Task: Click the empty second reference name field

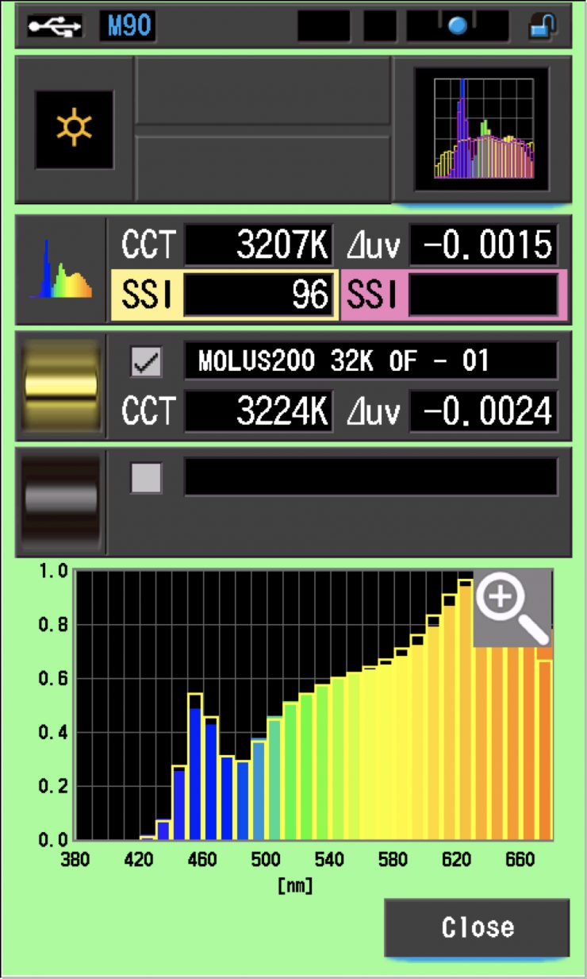Action: [370, 477]
